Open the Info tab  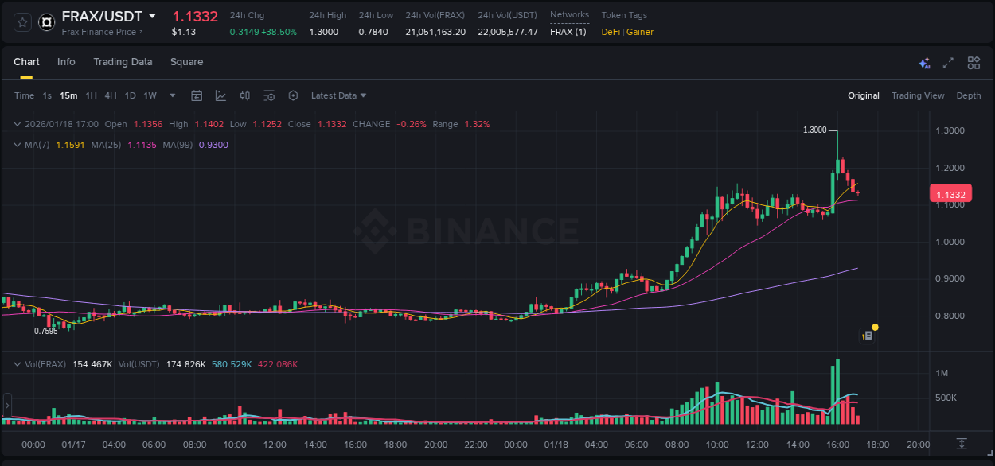tap(66, 61)
